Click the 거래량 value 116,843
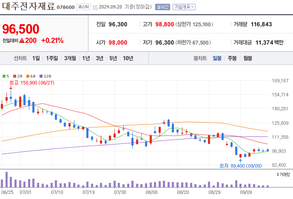293x199 pixels. (261, 24)
